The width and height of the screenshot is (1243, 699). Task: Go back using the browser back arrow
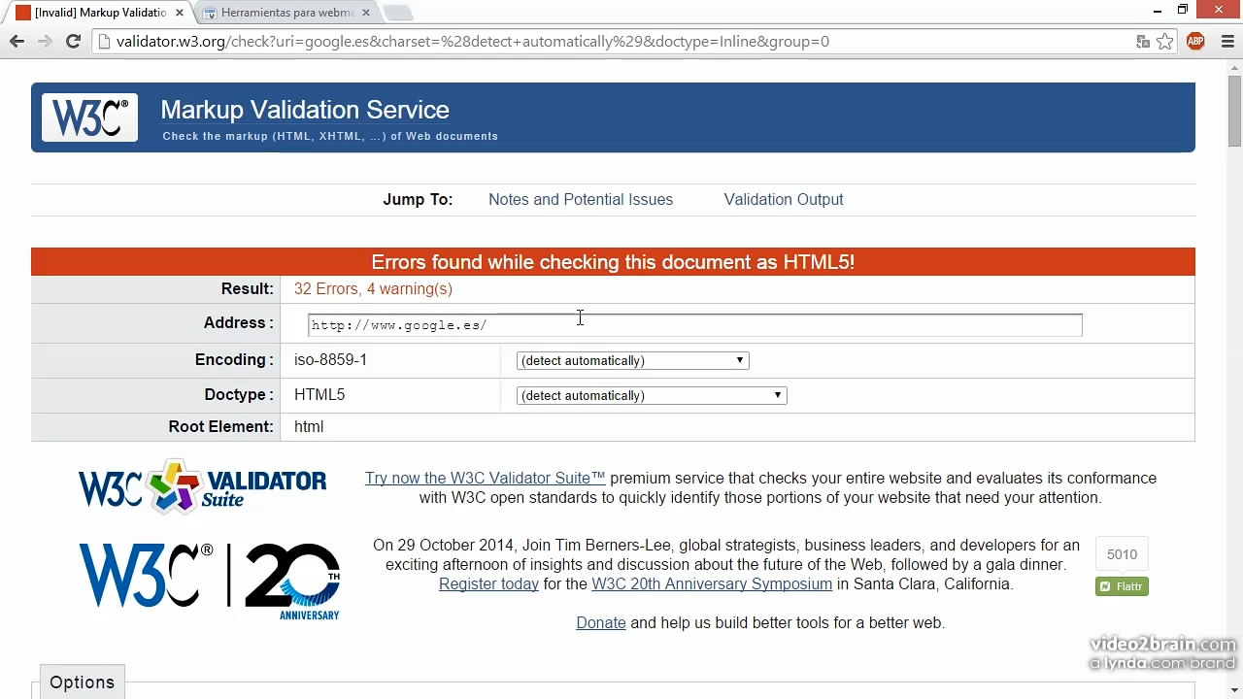point(17,41)
